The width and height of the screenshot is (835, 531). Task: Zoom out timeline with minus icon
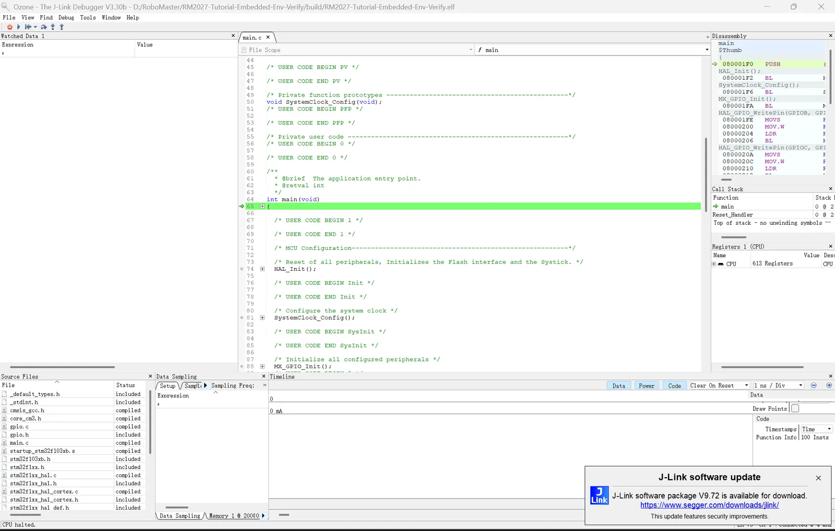pos(814,385)
